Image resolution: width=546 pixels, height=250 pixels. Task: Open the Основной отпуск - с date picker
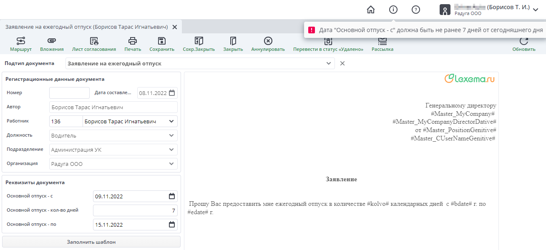click(x=172, y=196)
